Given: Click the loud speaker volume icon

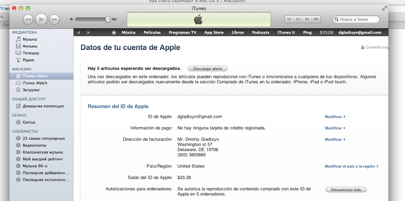Looking at the screenshot, I should pos(114,19).
